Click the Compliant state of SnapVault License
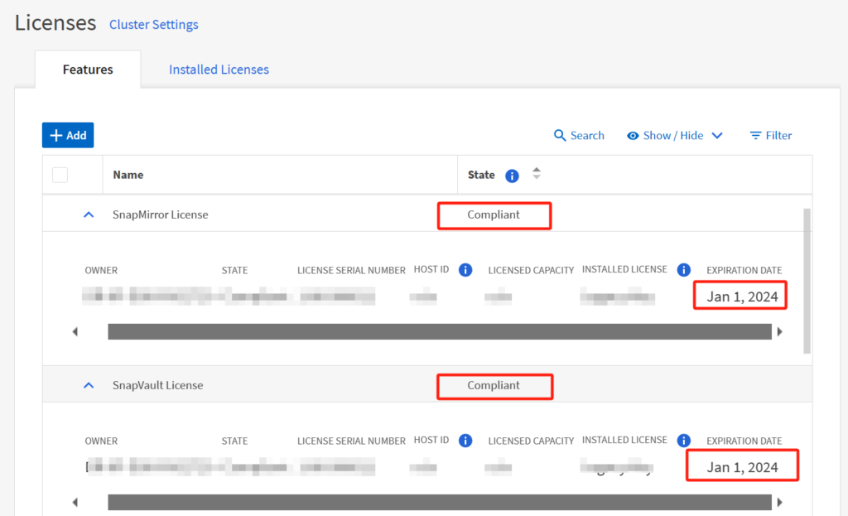Viewport: 848px width, 516px height. [494, 386]
